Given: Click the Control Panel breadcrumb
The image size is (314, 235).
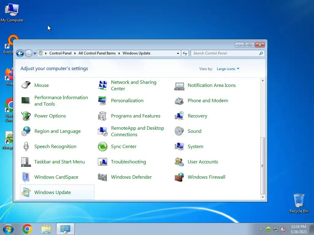Looking at the screenshot, I should pyautogui.click(x=60, y=53).
